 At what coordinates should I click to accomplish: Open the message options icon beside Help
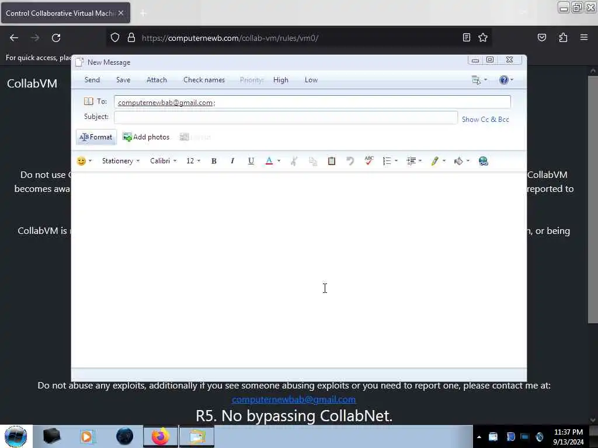pyautogui.click(x=476, y=80)
